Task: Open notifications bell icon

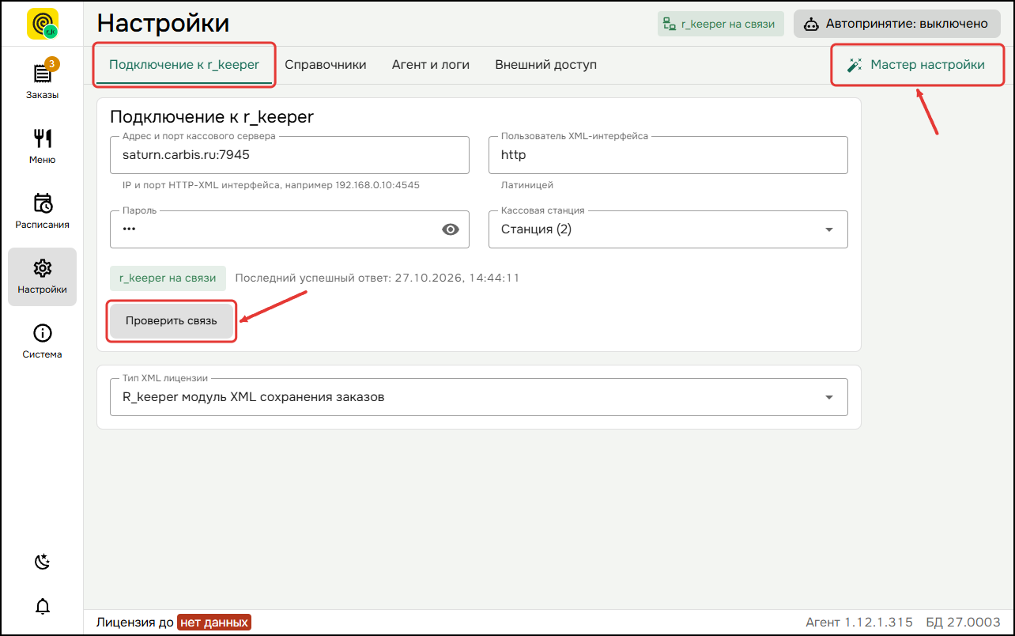Action: pyautogui.click(x=42, y=607)
